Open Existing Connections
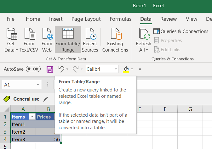 115,40
